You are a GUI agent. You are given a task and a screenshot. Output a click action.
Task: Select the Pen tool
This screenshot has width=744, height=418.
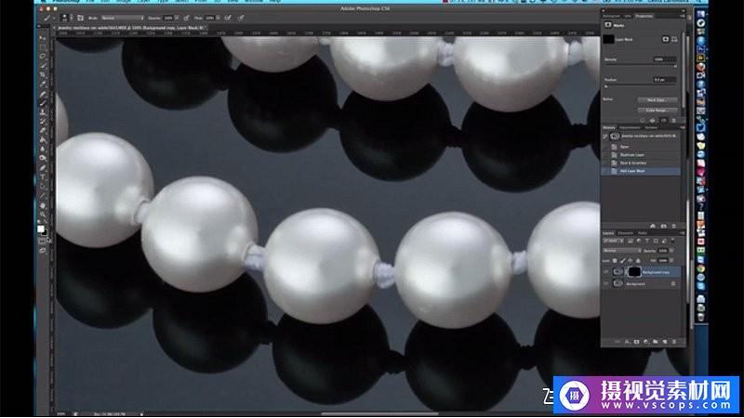point(43,168)
